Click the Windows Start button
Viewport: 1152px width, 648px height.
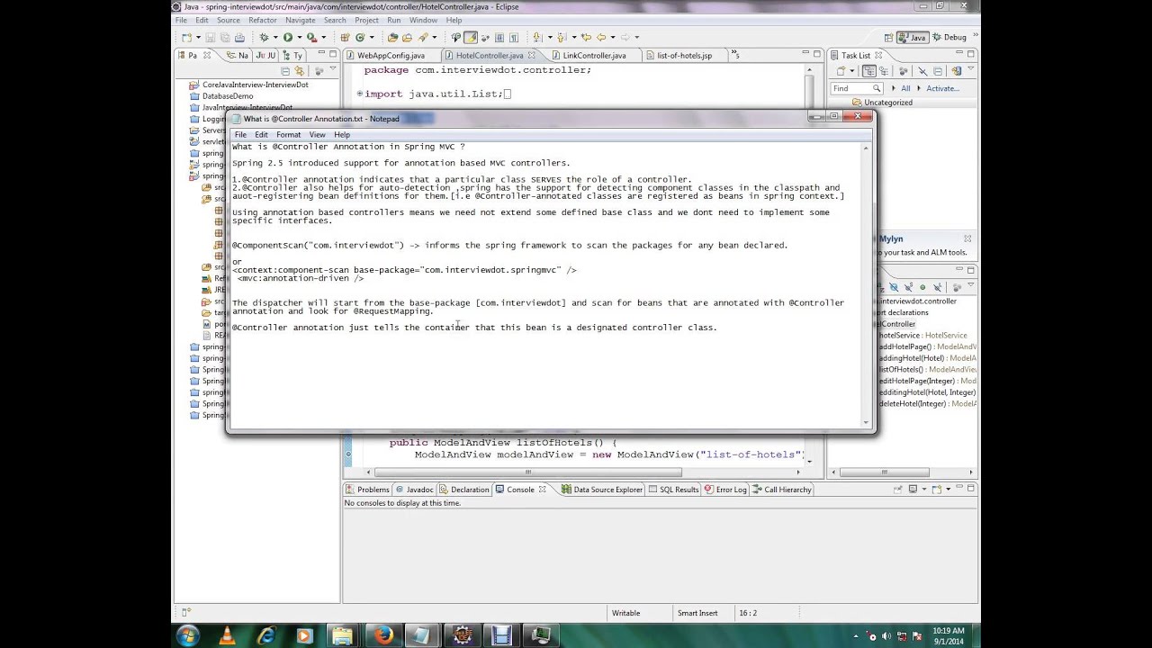click(x=188, y=635)
